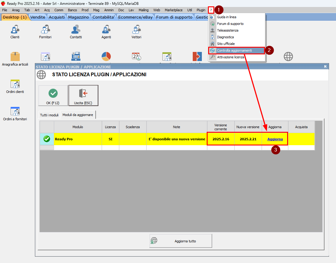The height and width of the screenshot is (263, 336).
Task: Open the Banco menu
Action: coord(73,10)
